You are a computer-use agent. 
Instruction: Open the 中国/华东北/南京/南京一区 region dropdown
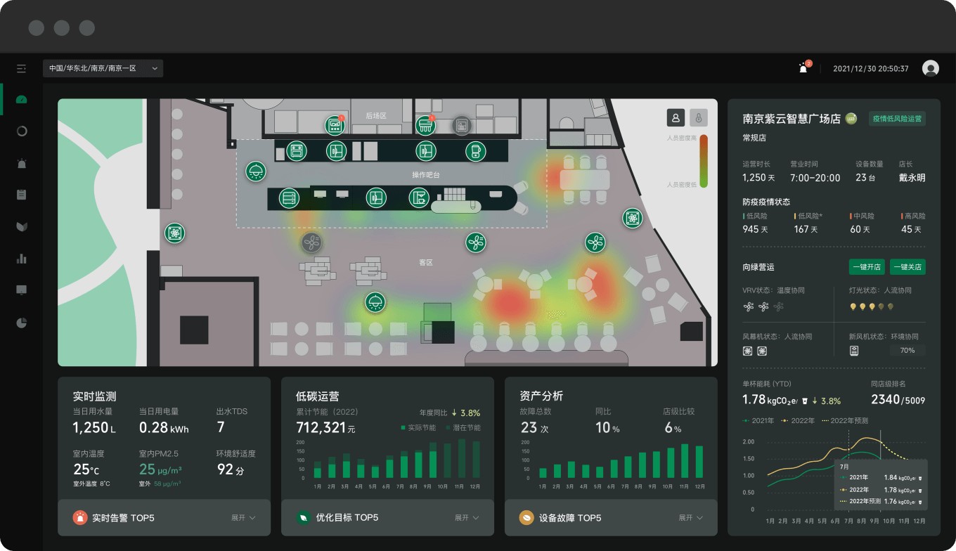103,68
